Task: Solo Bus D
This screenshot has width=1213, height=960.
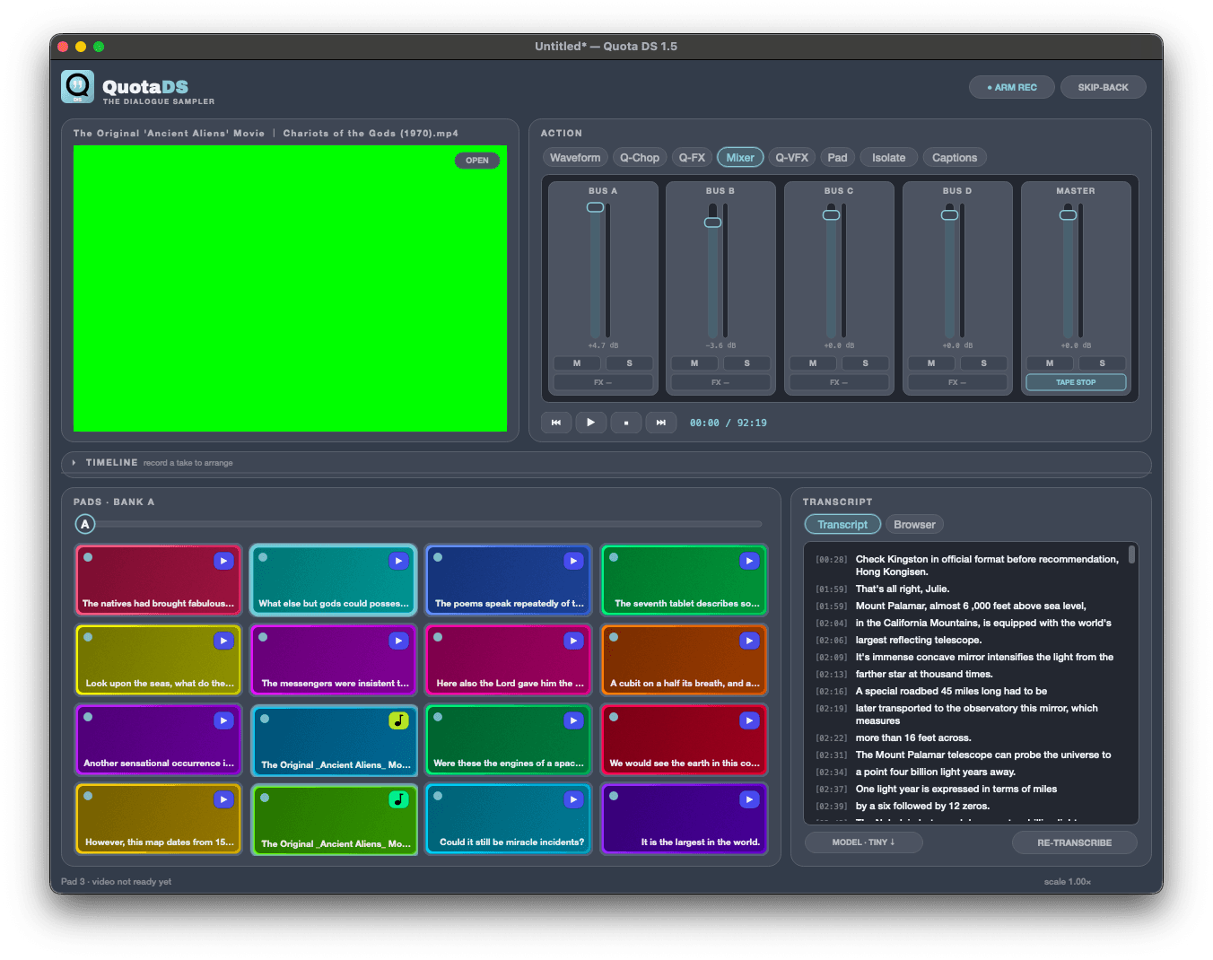Action: 984,363
